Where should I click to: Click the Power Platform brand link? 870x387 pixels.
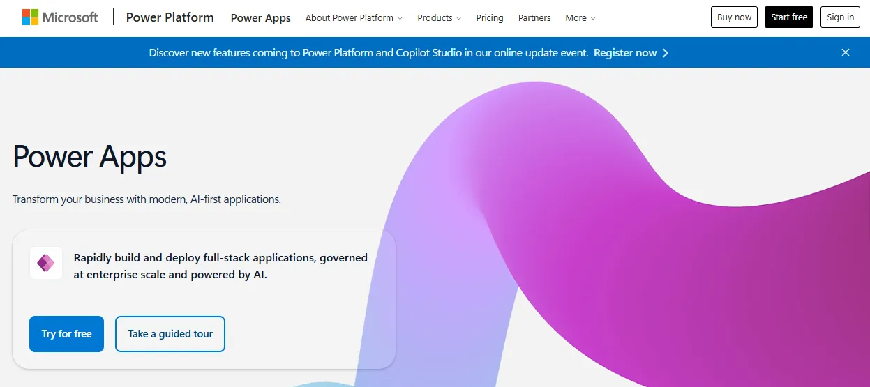pyautogui.click(x=170, y=17)
